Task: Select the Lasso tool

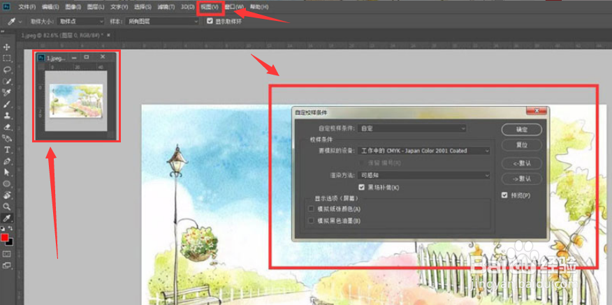Action: [x=6, y=70]
